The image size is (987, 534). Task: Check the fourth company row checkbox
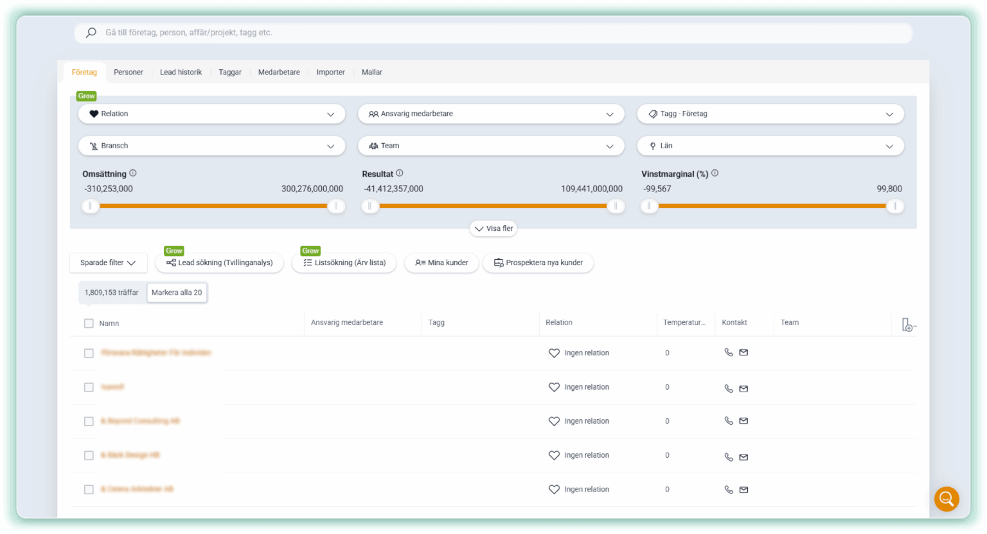[89, 456]
